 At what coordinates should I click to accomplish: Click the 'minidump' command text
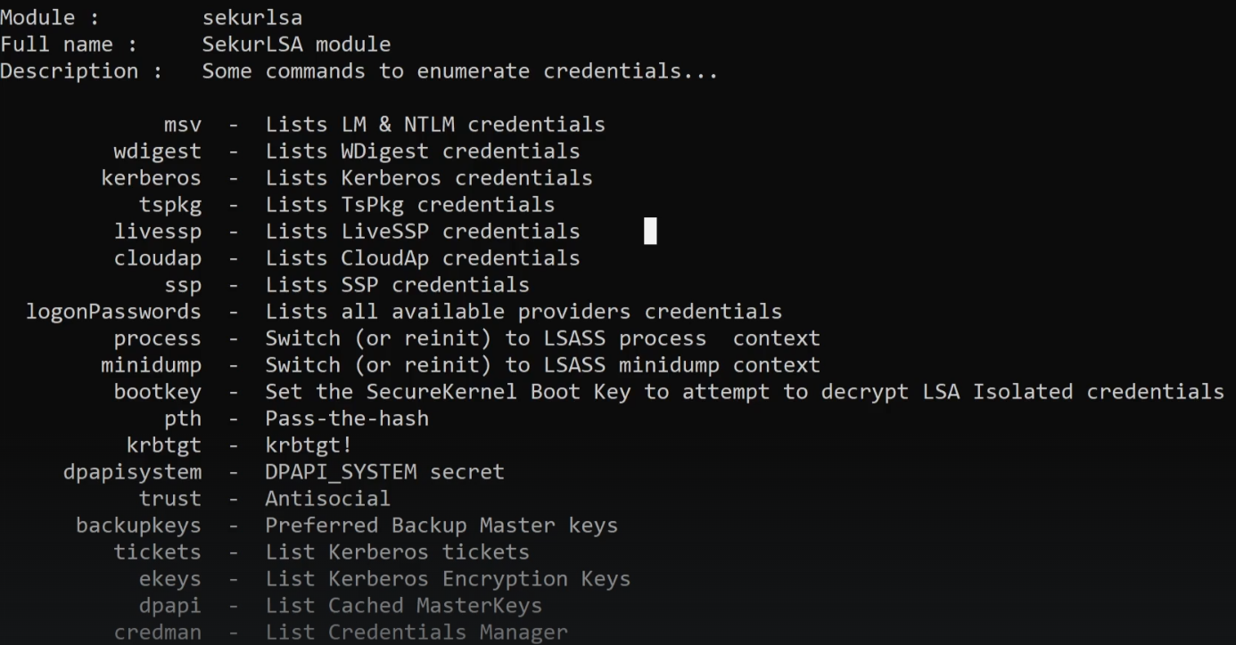pyautogui.click(x=151, y=364)
